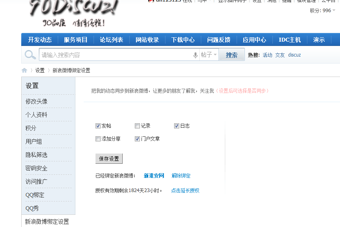340x227 pixels.
Task: Open 访问推广 in the sidebar
Action: point(37,181)
